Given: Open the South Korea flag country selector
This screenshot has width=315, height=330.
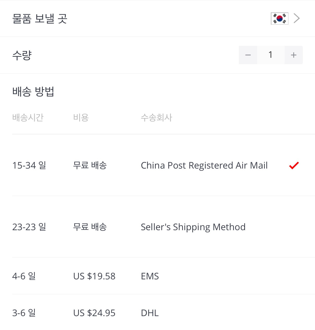Looking at the screenshot, I should tap(279, 19).
